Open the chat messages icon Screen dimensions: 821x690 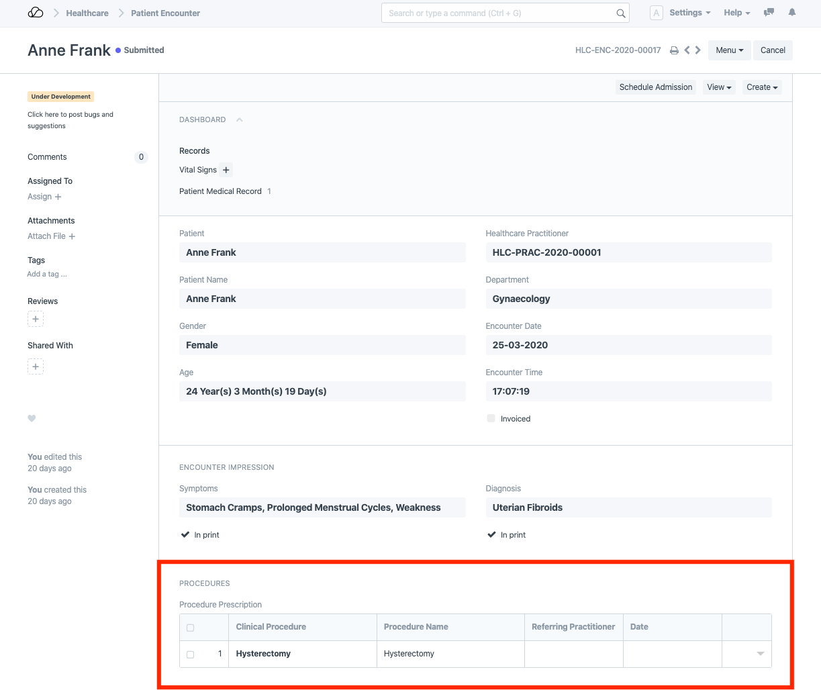pos(769,13)
